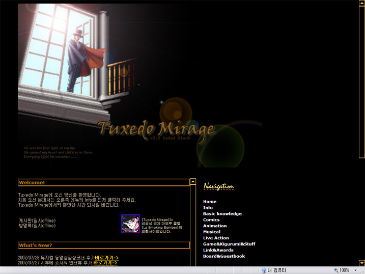Open the Animation section
Screen dimensions: 365x274
(x=215, y=226)
